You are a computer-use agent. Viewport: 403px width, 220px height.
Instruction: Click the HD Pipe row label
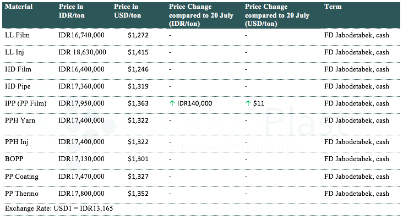point(18,86)
